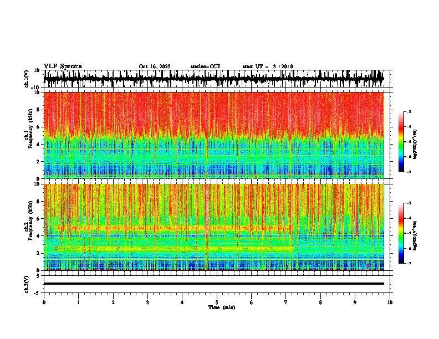The image size is (439, 339).
Task: Click the ch.2 colorbar log(PSD) units label
Action: (x=415, y=235)
